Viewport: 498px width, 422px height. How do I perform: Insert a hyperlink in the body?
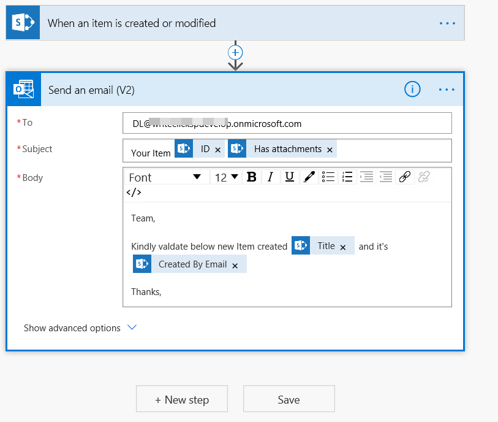405,177
